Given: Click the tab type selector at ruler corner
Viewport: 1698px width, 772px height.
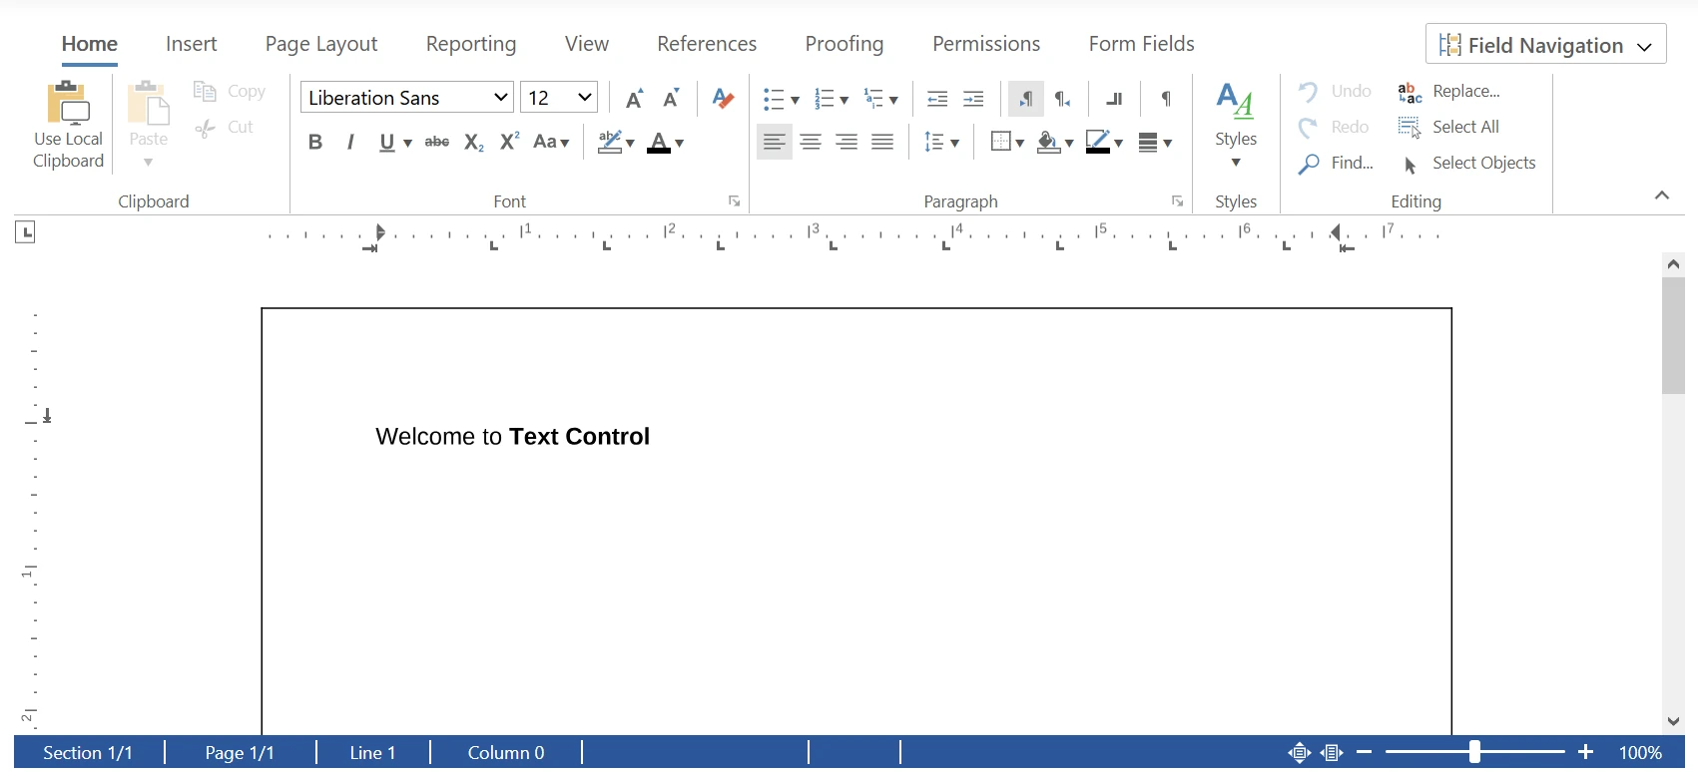Looking at the screenshot, I should [26, 232].
